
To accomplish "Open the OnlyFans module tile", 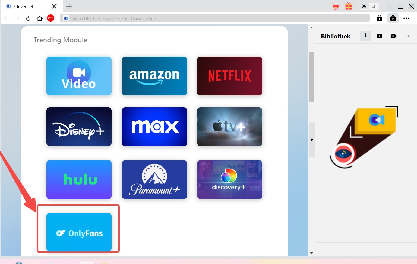I will click(x=79, y=232).
